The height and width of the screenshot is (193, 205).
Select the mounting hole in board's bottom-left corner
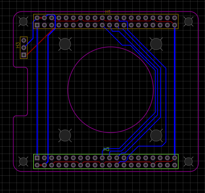pyautogui.click(x=23, y=162)
